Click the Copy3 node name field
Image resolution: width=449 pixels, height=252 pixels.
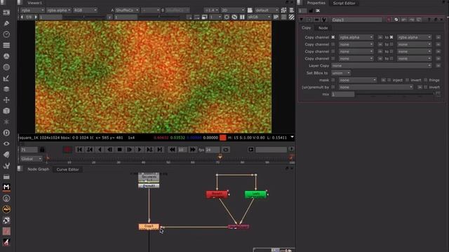point(356,20)
